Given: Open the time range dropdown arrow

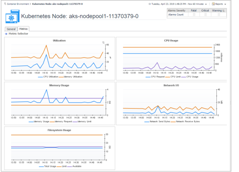Looking at the screenshot, I should click(206, 4).
